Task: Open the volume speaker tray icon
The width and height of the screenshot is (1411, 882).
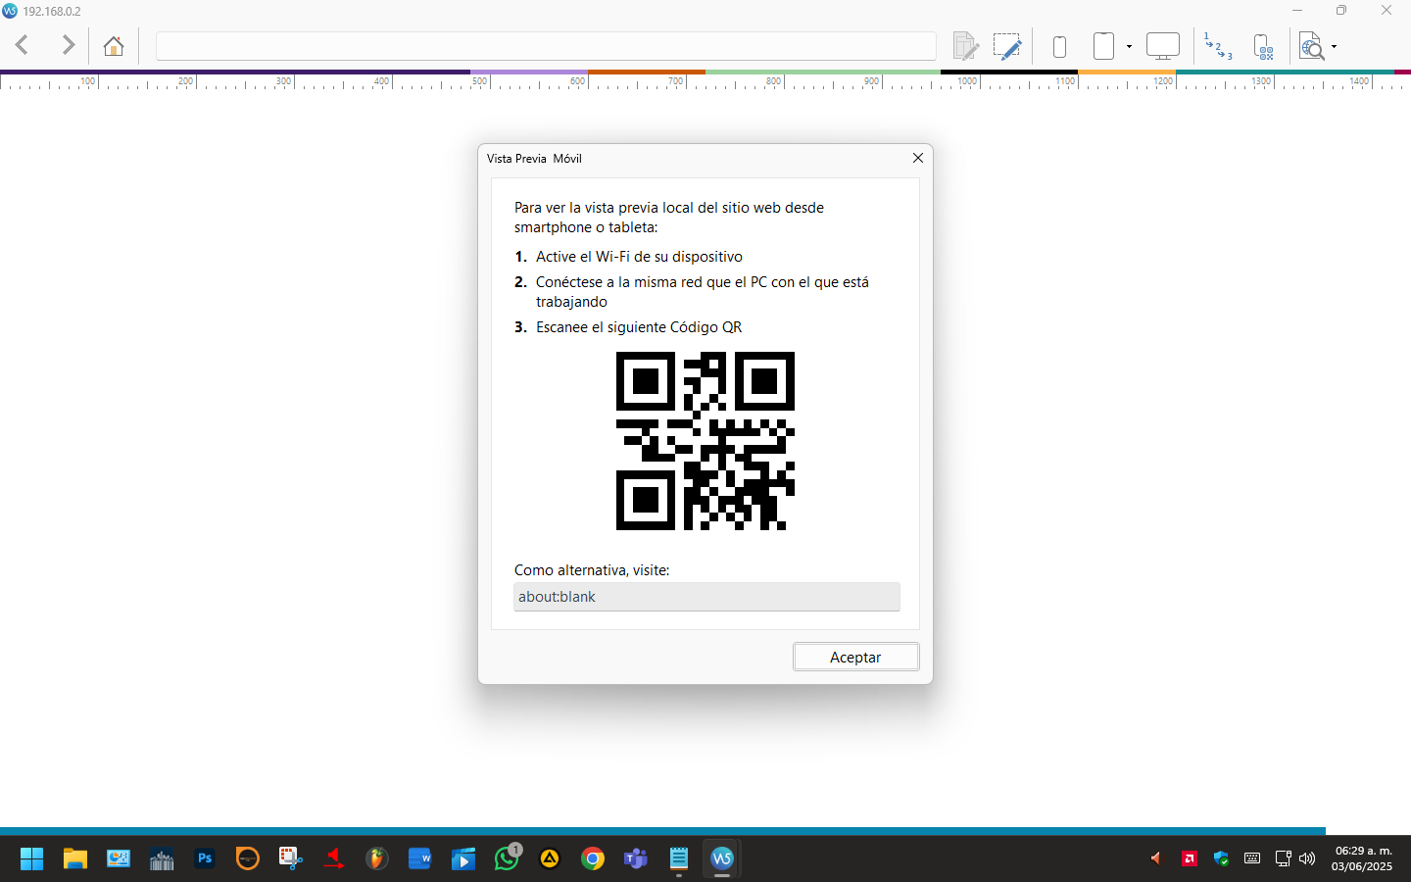Action: 1307,858
